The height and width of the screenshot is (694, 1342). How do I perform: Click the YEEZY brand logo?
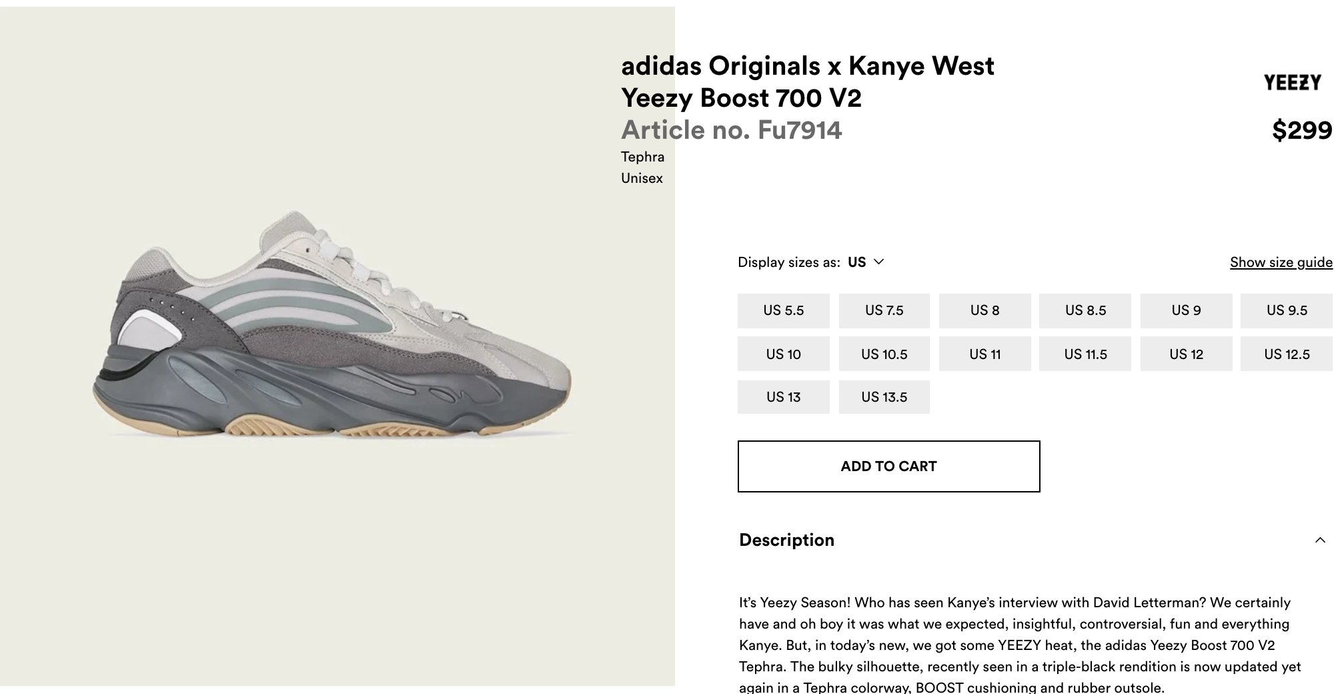coord(1293,82)
